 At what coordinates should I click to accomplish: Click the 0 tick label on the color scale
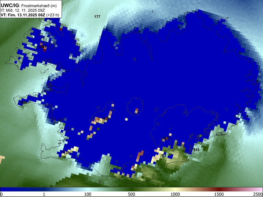[x=2, y=194]
